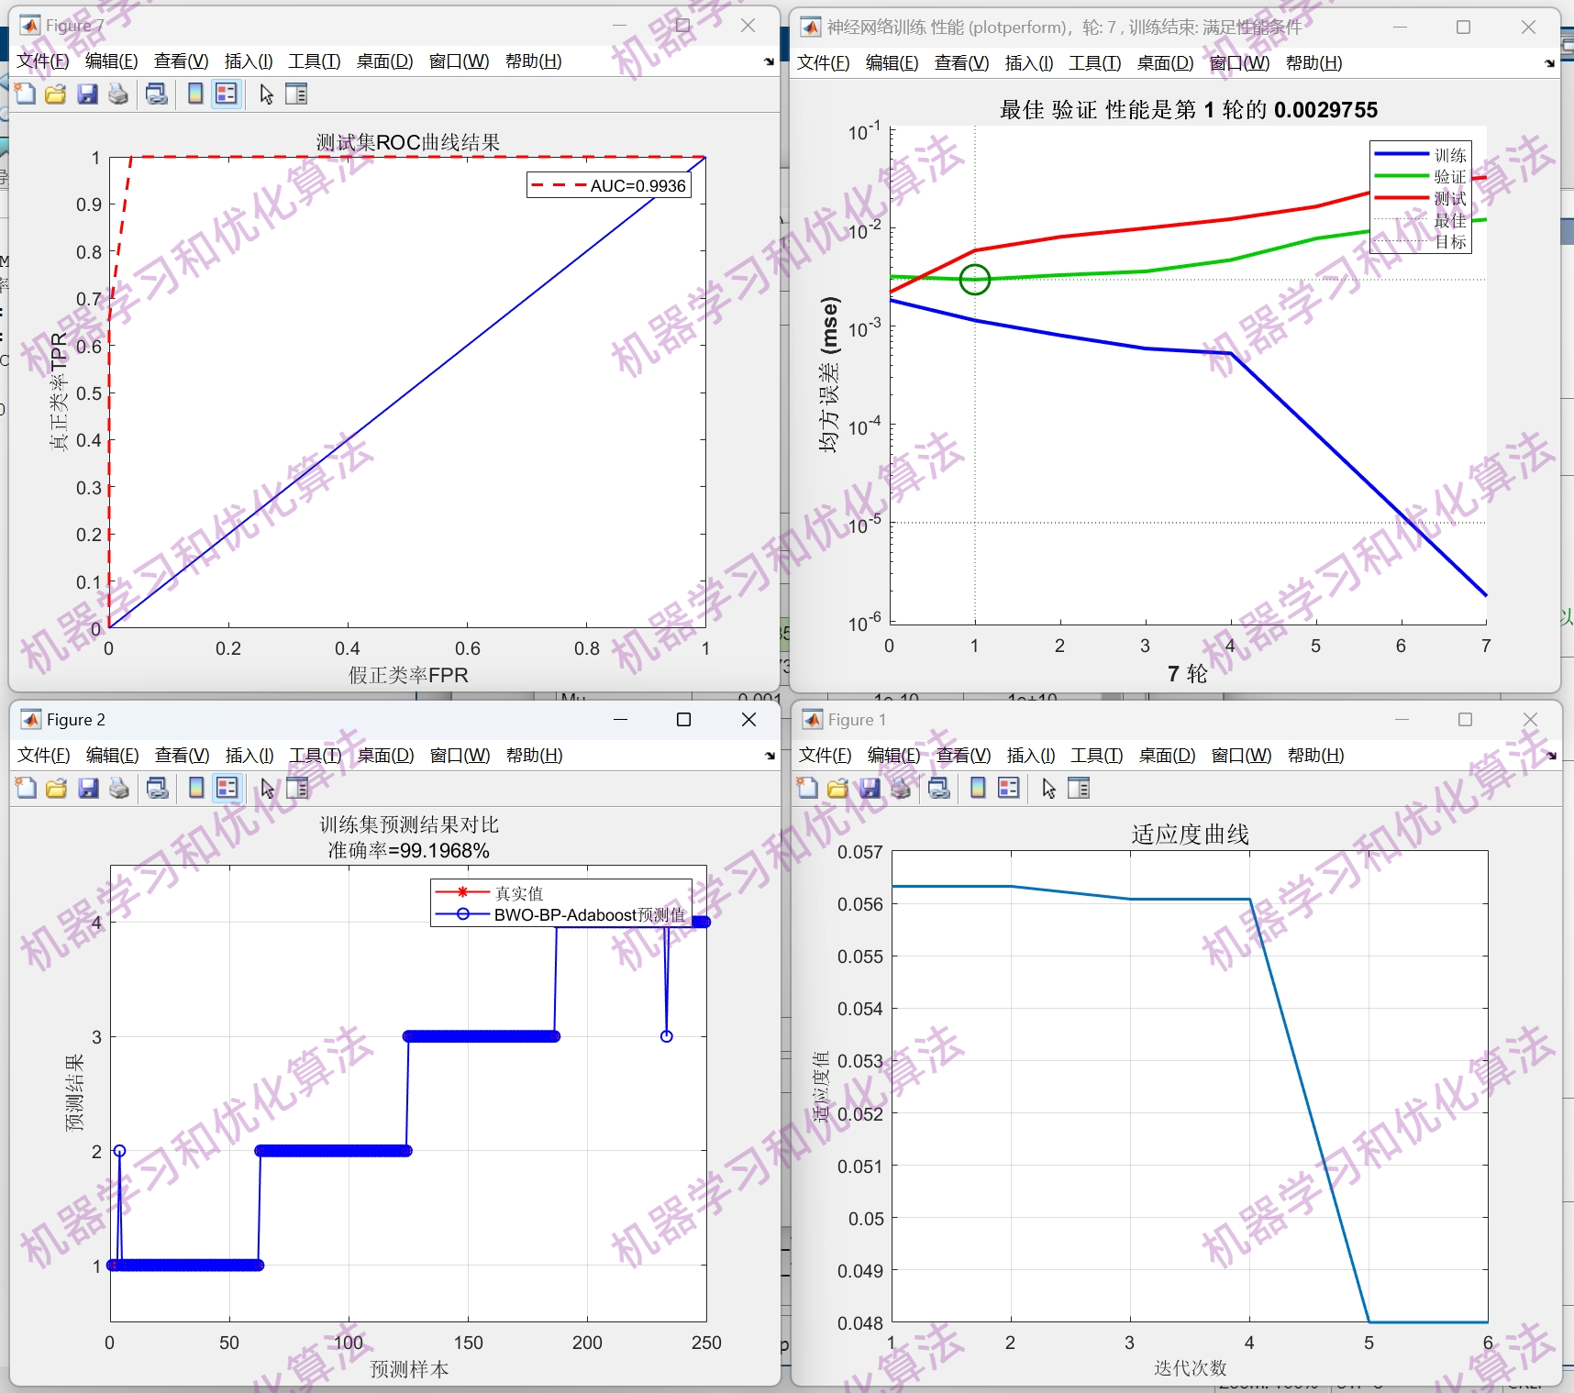The width and height of the screenshot is (1574, 1393).
Task: Save the fitness curve in Figure 1
Action: tap(870, 788)
